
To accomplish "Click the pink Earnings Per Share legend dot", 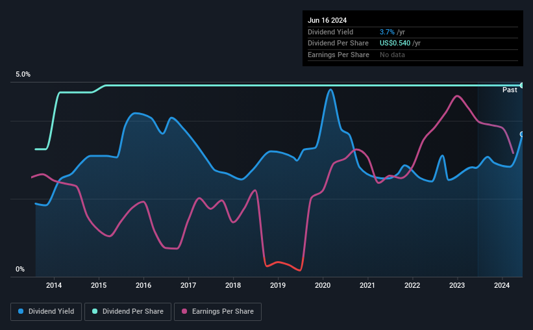I will pos(184,311).
